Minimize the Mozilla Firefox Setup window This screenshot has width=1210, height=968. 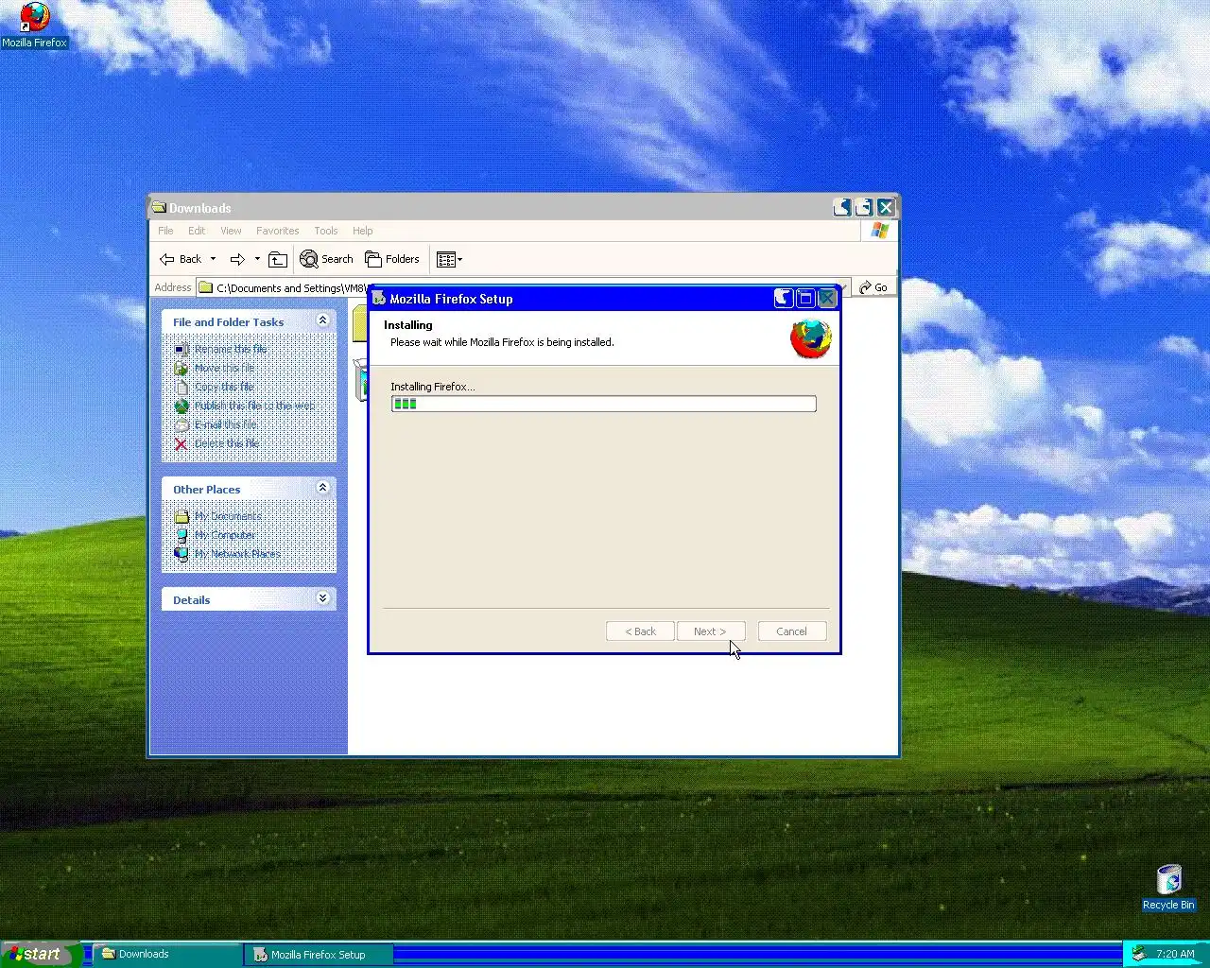(x=783, y=299)
